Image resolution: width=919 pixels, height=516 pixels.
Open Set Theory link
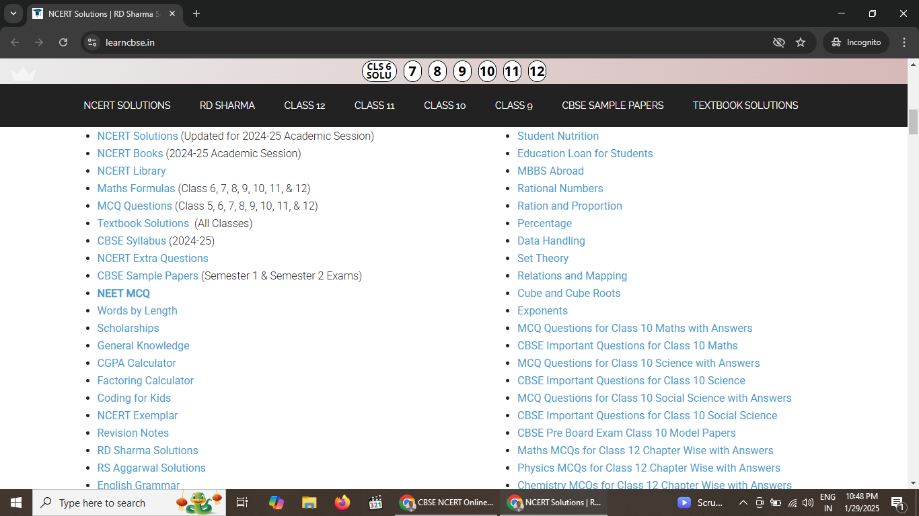point(543,258)
